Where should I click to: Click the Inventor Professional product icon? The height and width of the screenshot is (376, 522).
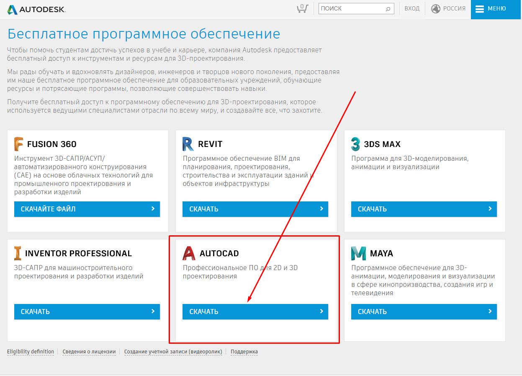tap(18, 253)
